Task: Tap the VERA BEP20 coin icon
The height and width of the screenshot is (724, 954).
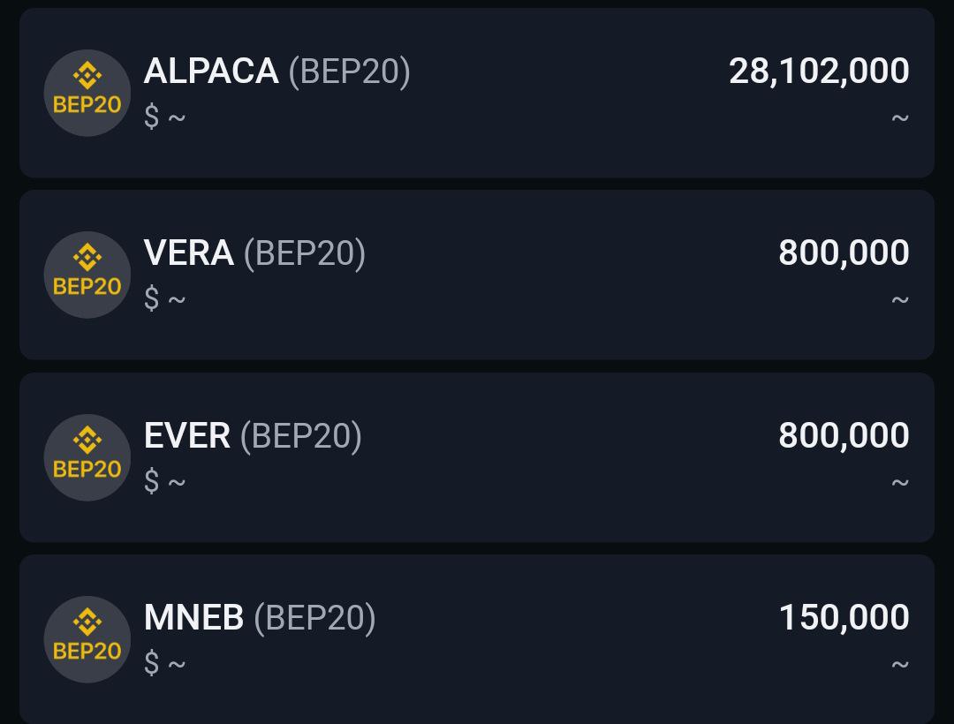Action: pos(87,275)
